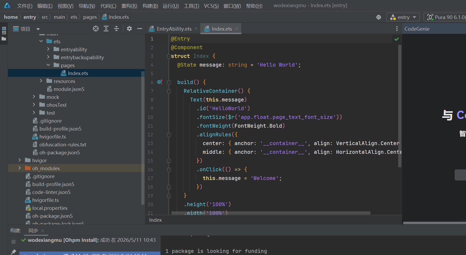Expand the oh_modules folder
Viewport: 466px width, 255px height.
click(20, 168)
